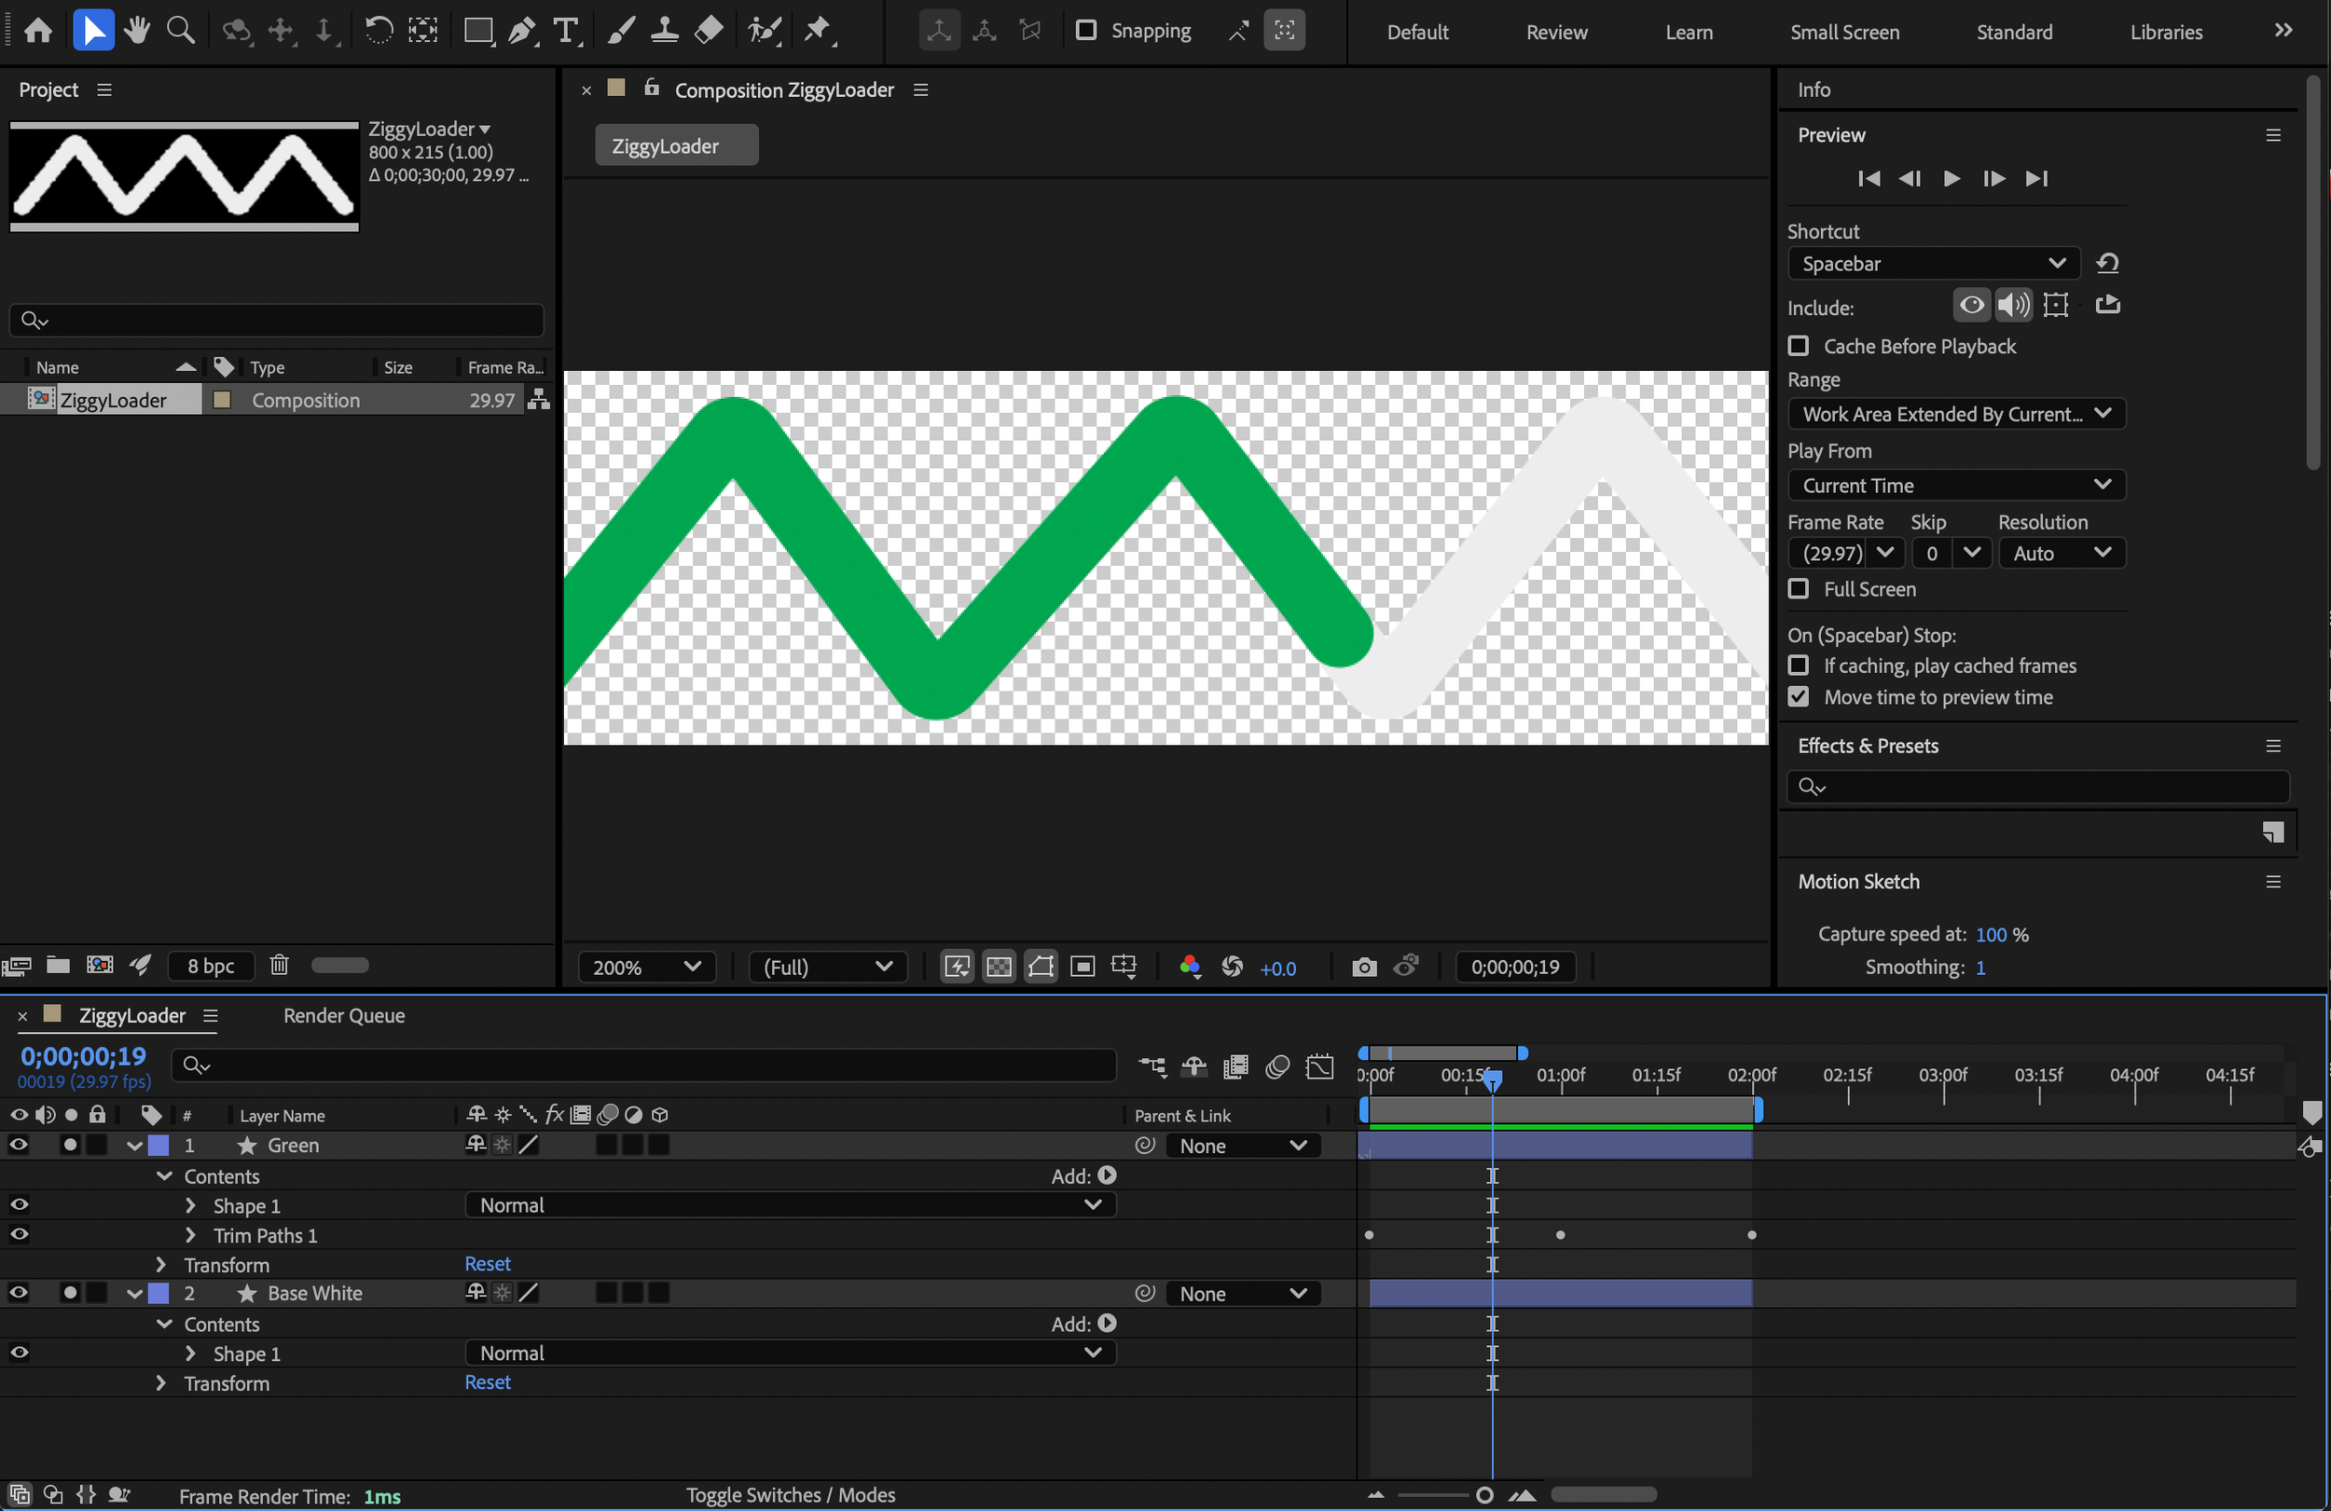Click the Delete trash icon in Project panel
2331x1511 pixels.
click(x=279, y=966)
